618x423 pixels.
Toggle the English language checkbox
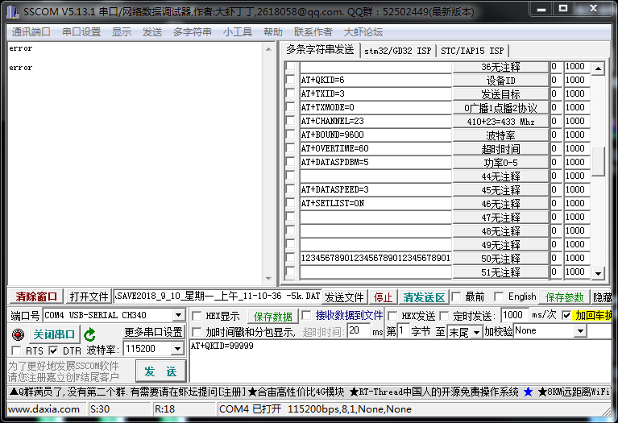click(x=499, y=297)
